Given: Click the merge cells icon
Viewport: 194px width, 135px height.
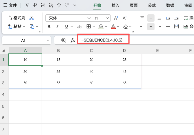Looking at the screenshot, I should (x=186, y=27).
